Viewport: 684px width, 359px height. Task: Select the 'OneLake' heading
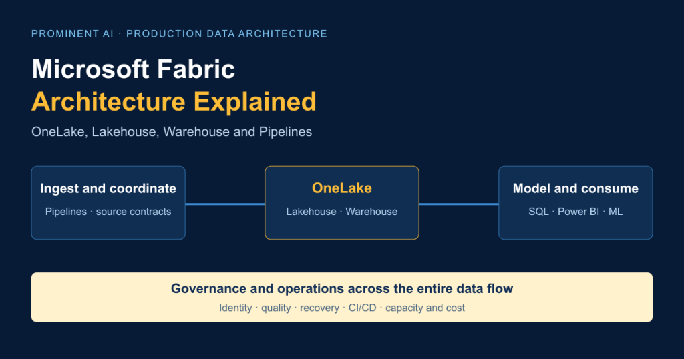pos(342,188)
